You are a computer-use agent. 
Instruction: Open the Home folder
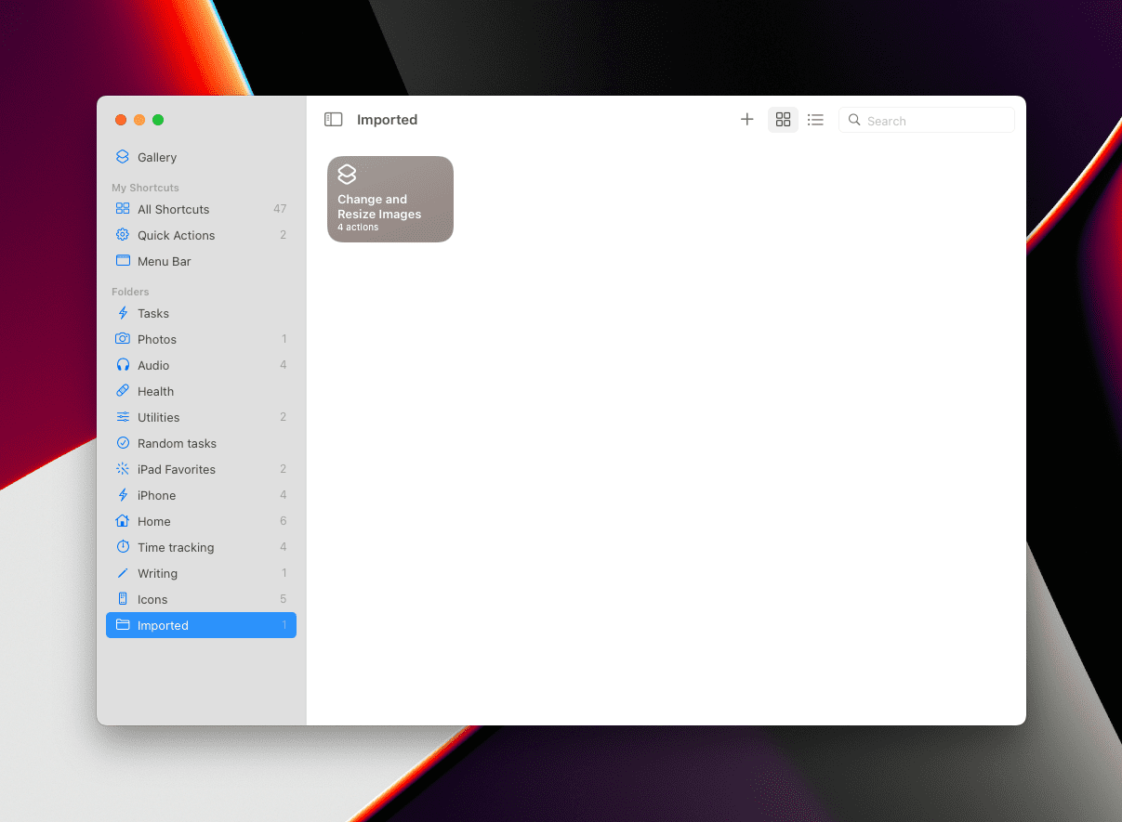point(201,521)
